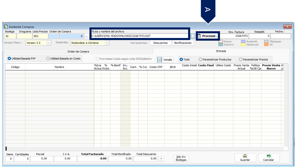Click the asterisk button beside Total Descuento
Viewport: 295px width, 167px height.
point(161,159)
